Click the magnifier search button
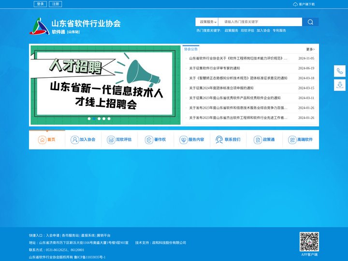The width and height of the screenshot is (348, 261). (310, 22)
